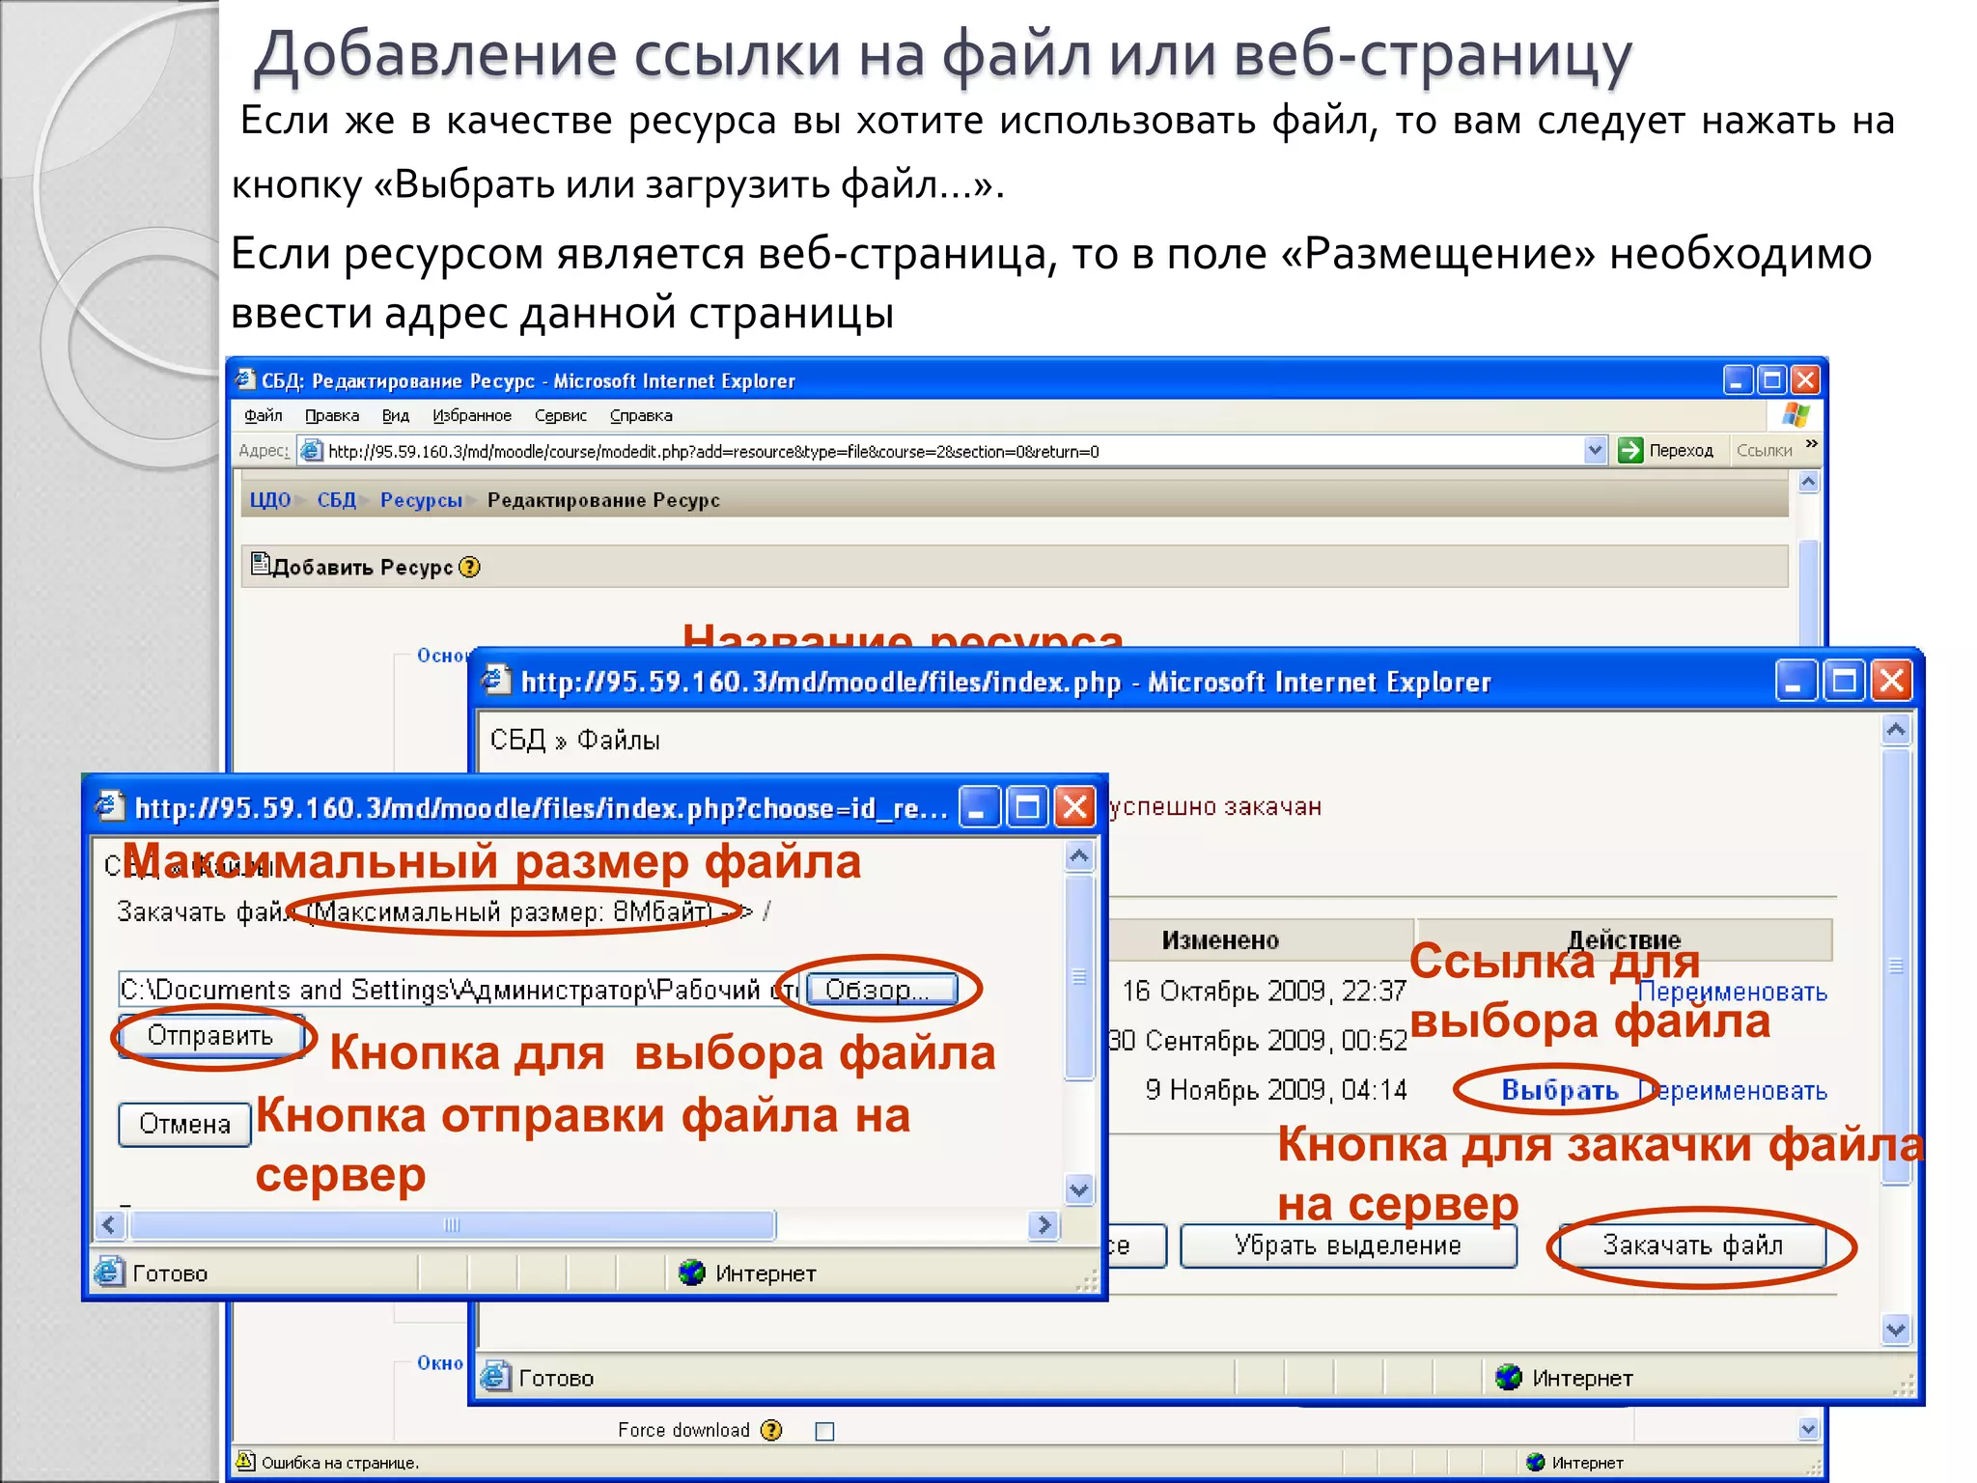This screenshot has width=1977, height=1483.
Task: Open dropdown arrow at page bottom right
Action: (1807, 1428)
